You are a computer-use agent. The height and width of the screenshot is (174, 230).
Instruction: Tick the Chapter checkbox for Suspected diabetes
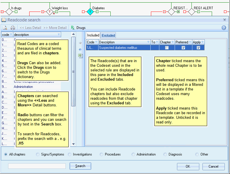coord(167,48)
